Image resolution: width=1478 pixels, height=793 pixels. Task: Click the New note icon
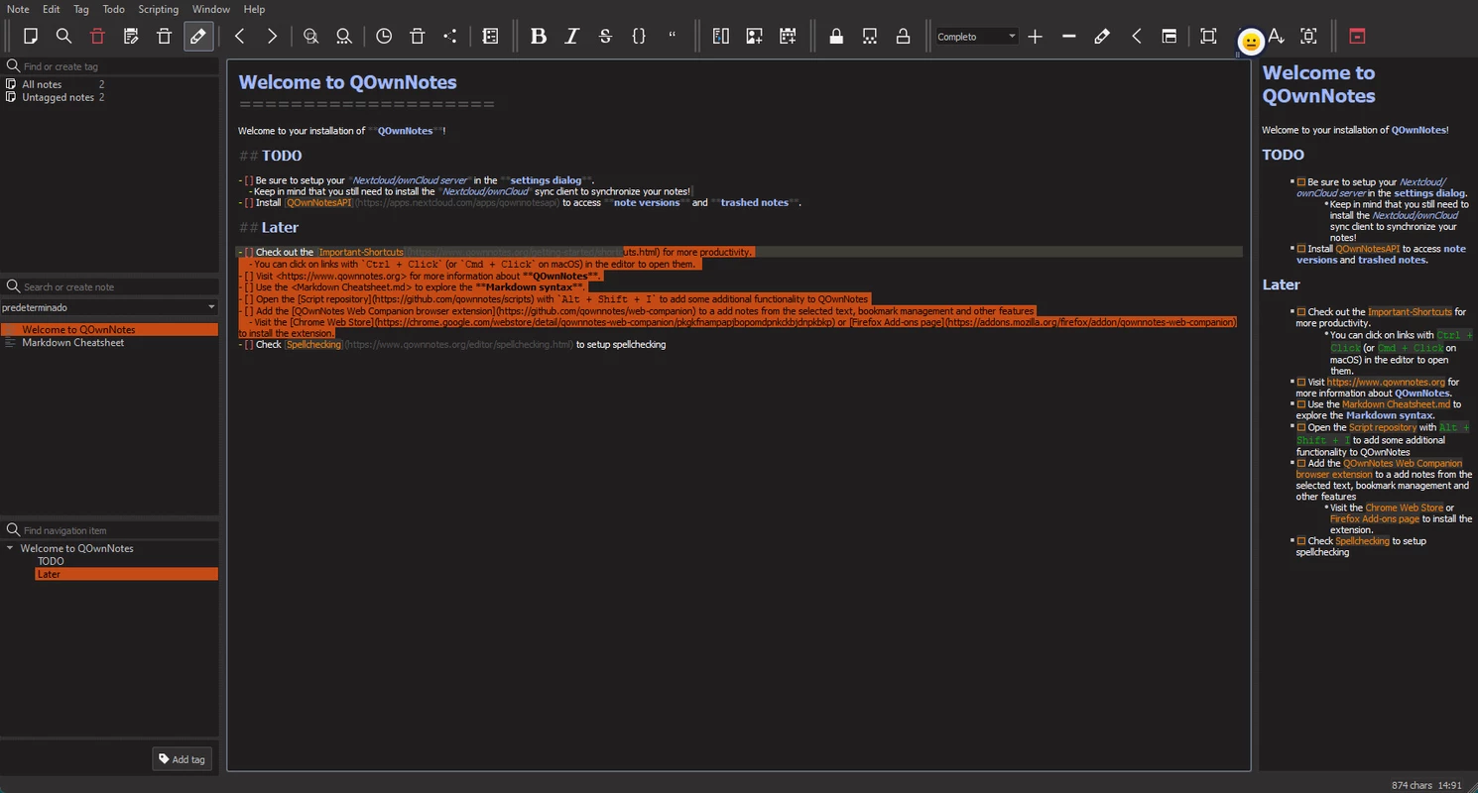pyautogui.click(x=31, y=37)
